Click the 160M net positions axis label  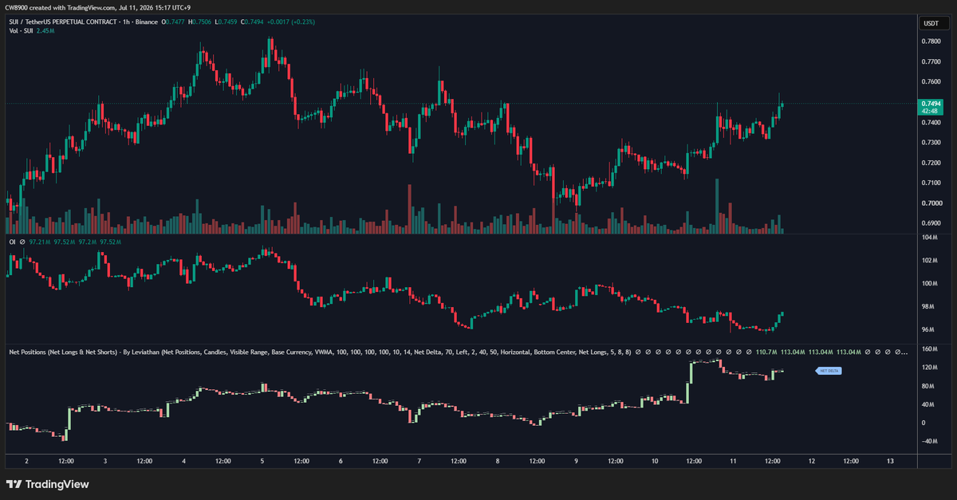929,349
